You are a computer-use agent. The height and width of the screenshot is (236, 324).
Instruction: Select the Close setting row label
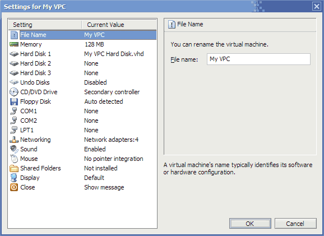pos(27,187)
